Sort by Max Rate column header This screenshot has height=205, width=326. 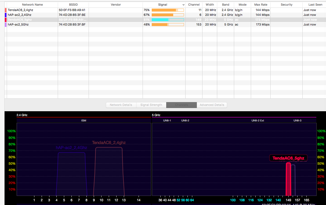(x=261, y=5)
